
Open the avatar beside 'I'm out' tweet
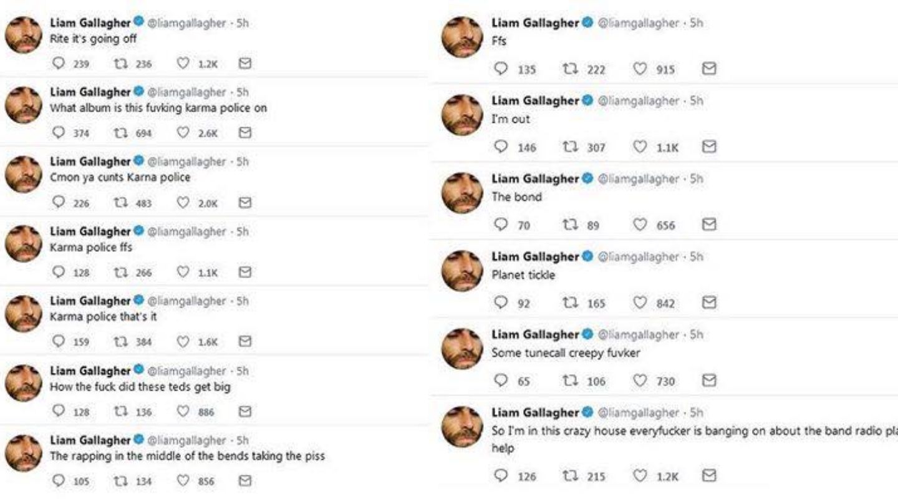[461, 117]
